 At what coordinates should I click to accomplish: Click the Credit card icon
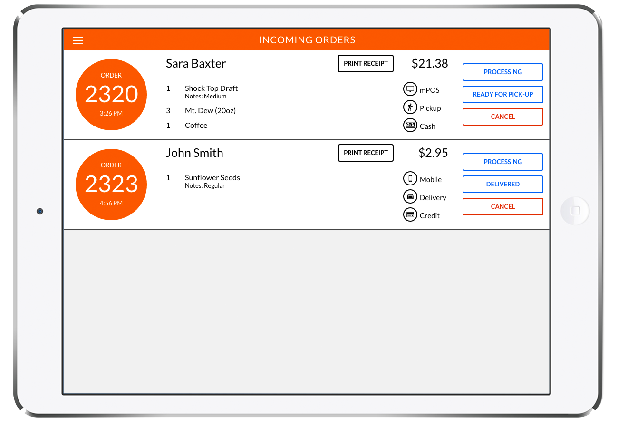pos(410,214)
